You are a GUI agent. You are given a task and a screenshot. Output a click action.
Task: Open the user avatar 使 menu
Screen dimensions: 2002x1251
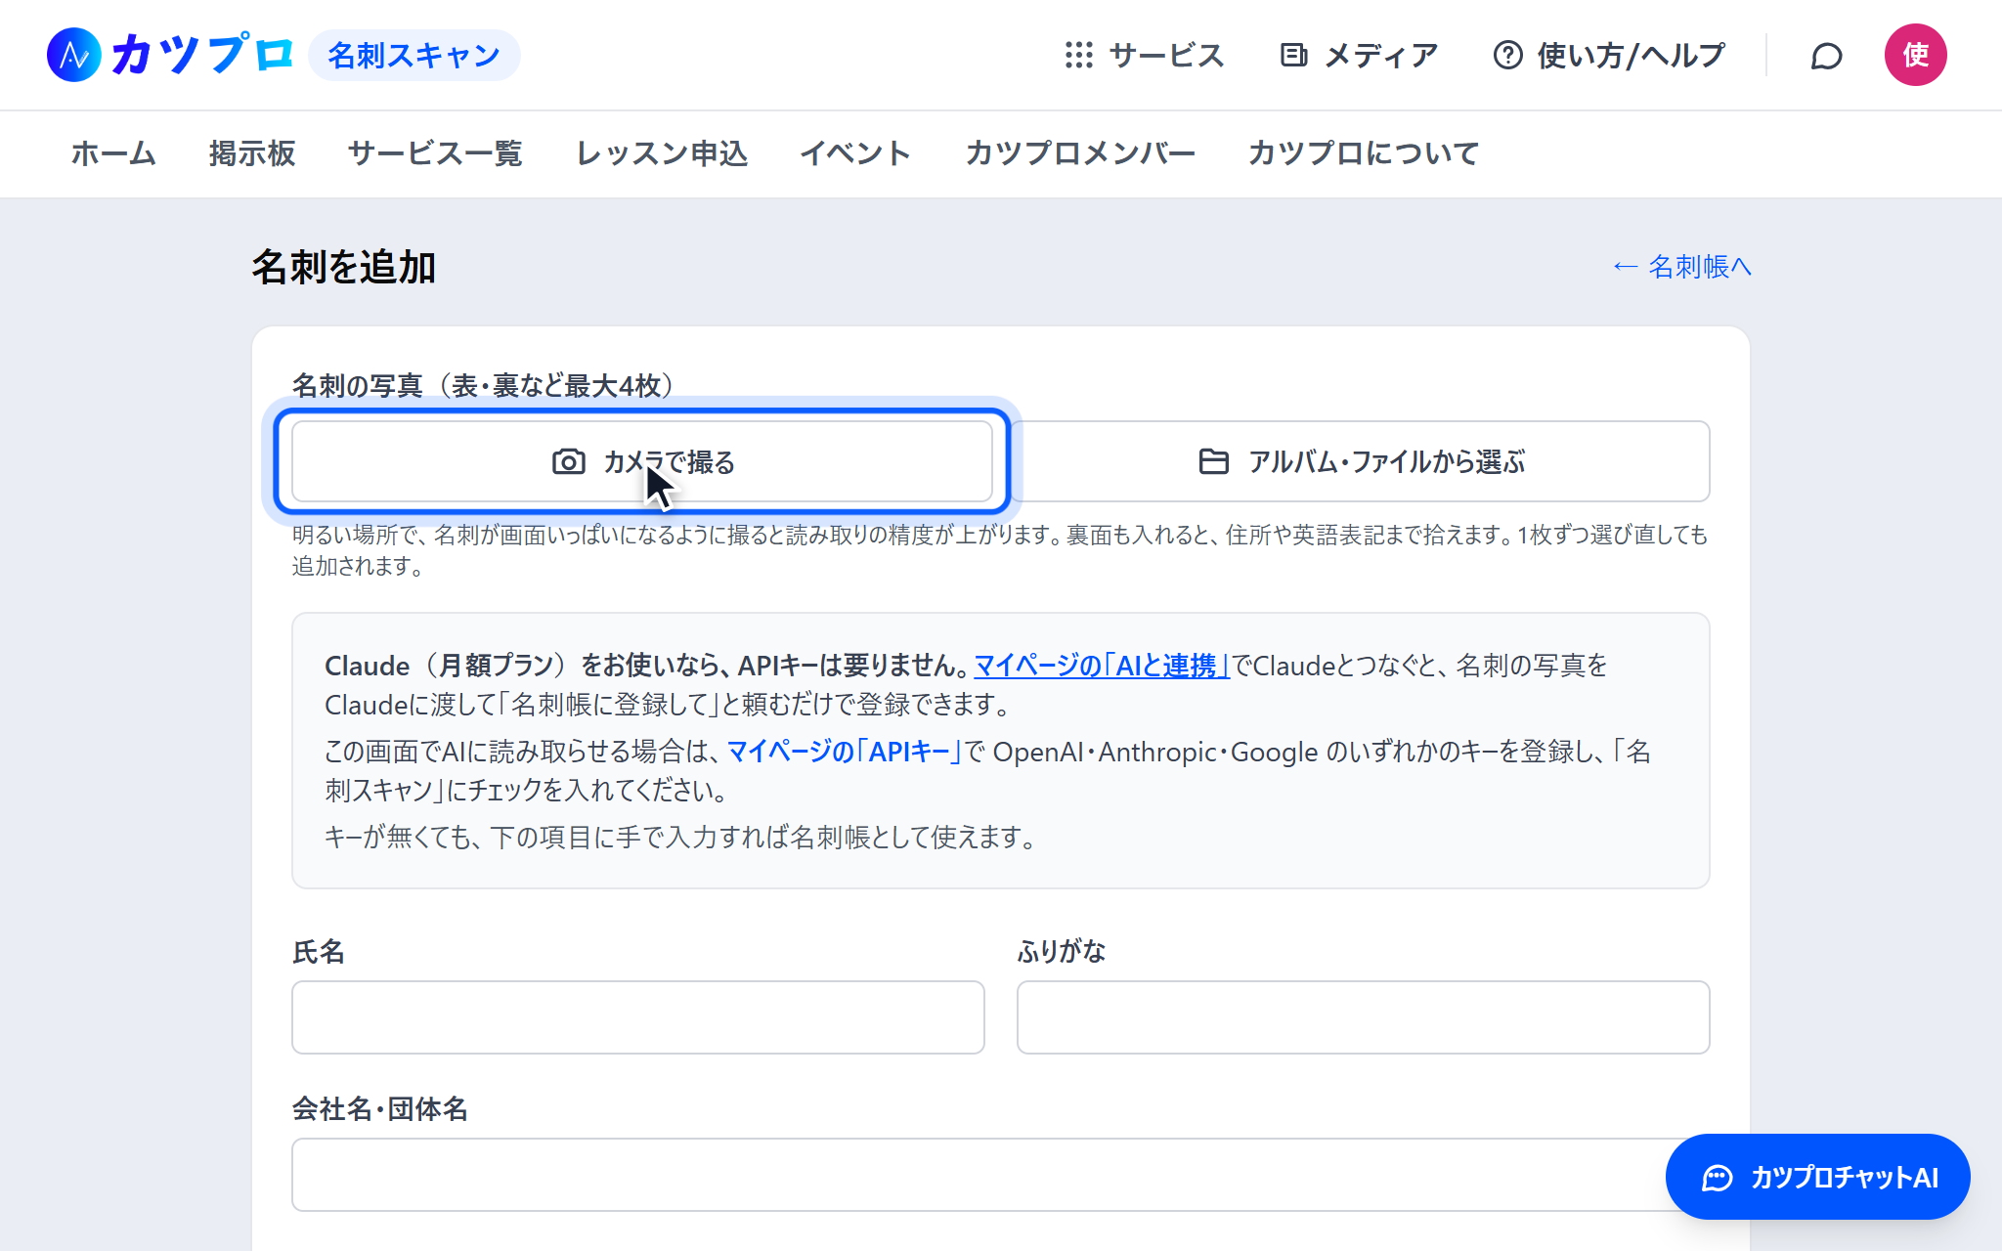click(x=1915, y=55)
